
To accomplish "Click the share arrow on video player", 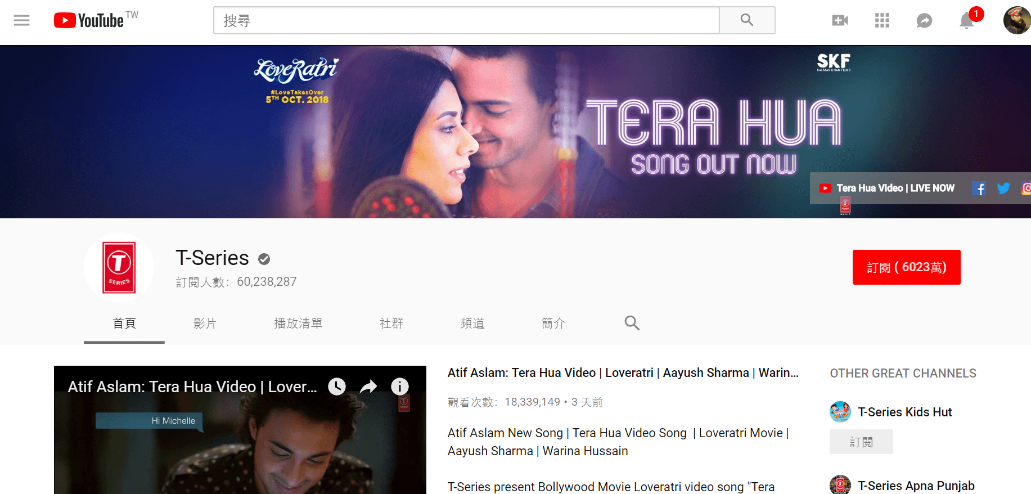I will 368,387.
